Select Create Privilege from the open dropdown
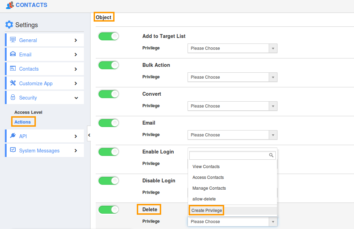 (206, 210)
